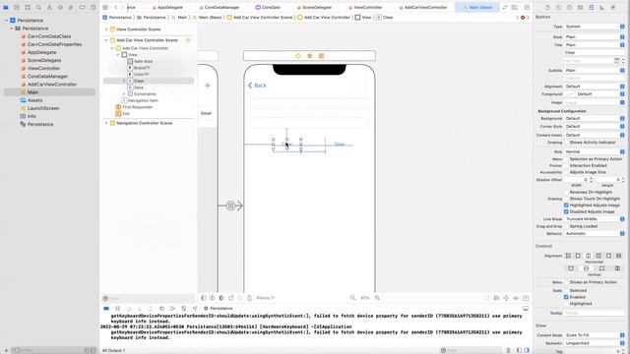This screenshot has width=630, height=354.
Task: Select Assets in file navigator
Action: tap(35, 100)
